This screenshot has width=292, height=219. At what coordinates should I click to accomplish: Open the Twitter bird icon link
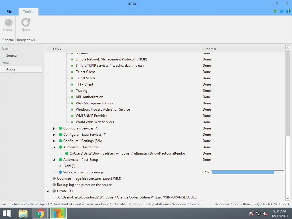(x=281, y=11)
